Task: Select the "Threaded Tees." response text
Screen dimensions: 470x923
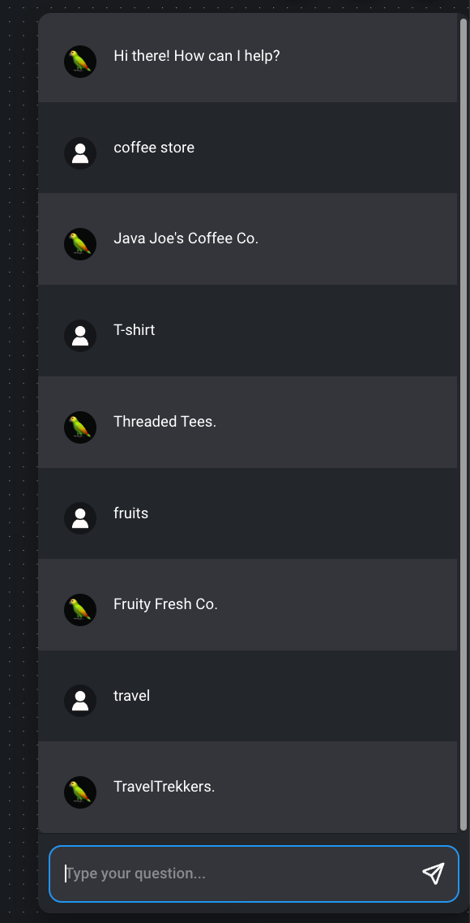Action: click(164, 422)
